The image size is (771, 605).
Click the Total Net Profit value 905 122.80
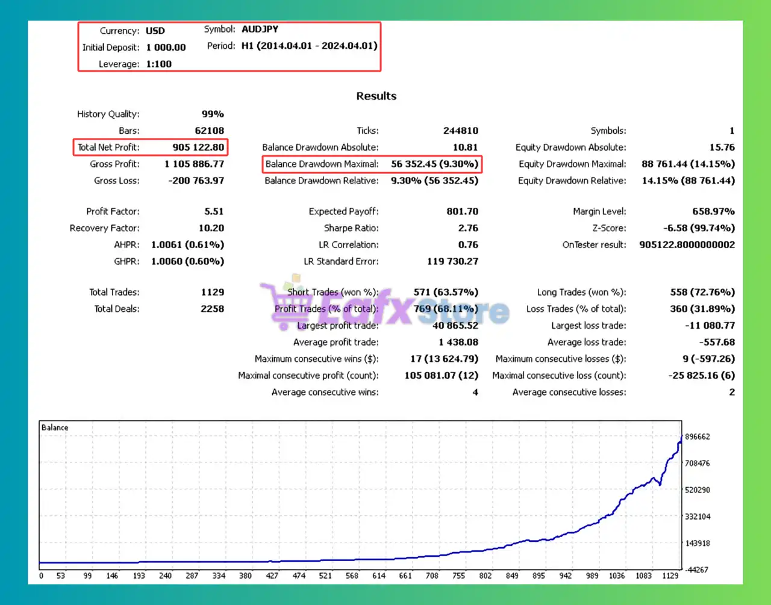pyautogui.click(x=198, y=147)
